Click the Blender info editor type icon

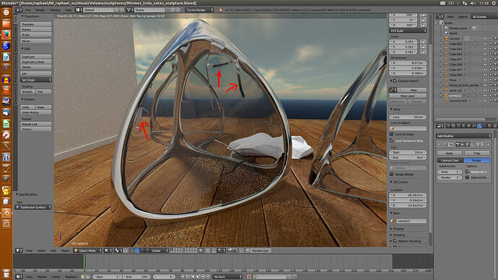click(x=19, y=10)
